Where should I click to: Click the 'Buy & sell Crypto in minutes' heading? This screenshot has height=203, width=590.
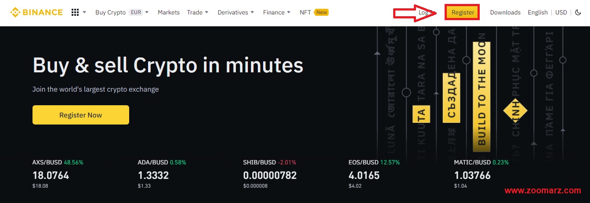pos(168,65)
